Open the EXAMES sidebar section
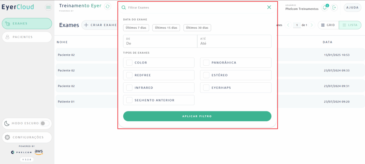The height and width of the screenshot is (164, 365). pos(27,23)
